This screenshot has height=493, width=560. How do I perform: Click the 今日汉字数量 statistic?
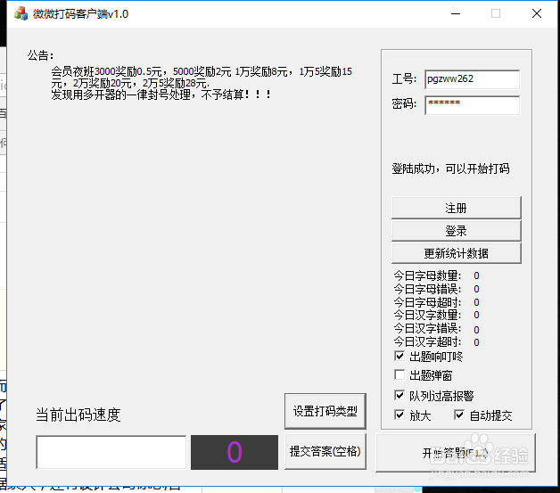coord(436,315)
